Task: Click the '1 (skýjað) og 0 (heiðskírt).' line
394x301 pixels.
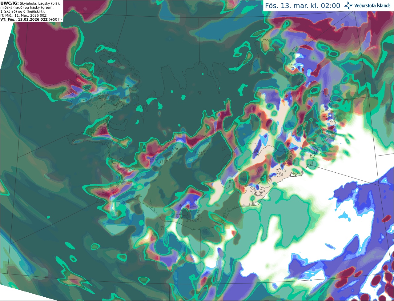Action: coord(22,11)
